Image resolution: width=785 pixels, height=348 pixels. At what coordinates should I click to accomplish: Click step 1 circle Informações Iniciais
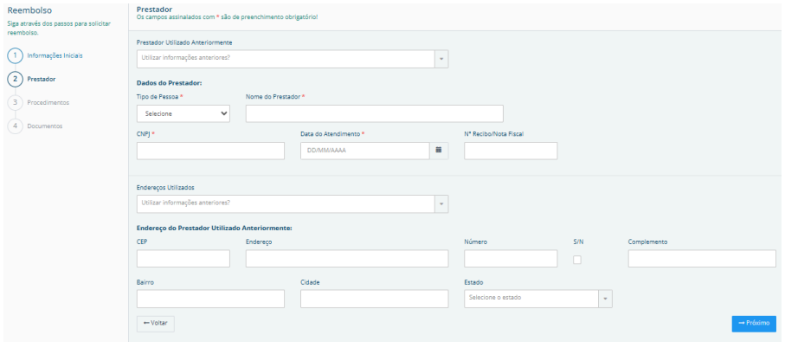pyautogui.click(x=15, y=56)
